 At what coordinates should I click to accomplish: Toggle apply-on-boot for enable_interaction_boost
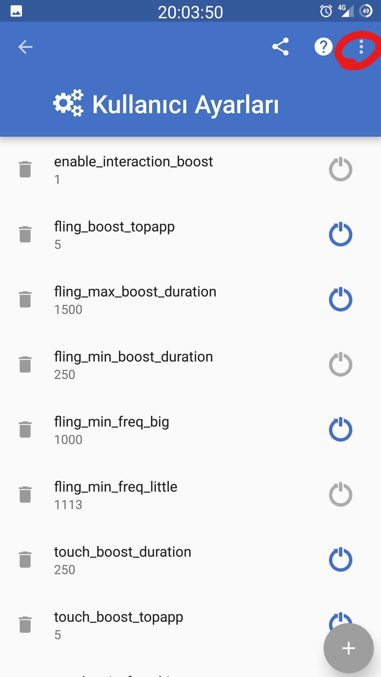pyautogui.click(x=341, y=169)
